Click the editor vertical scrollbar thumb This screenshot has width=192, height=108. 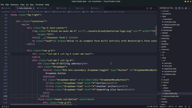pyautogui.click(x=156, y=31)
